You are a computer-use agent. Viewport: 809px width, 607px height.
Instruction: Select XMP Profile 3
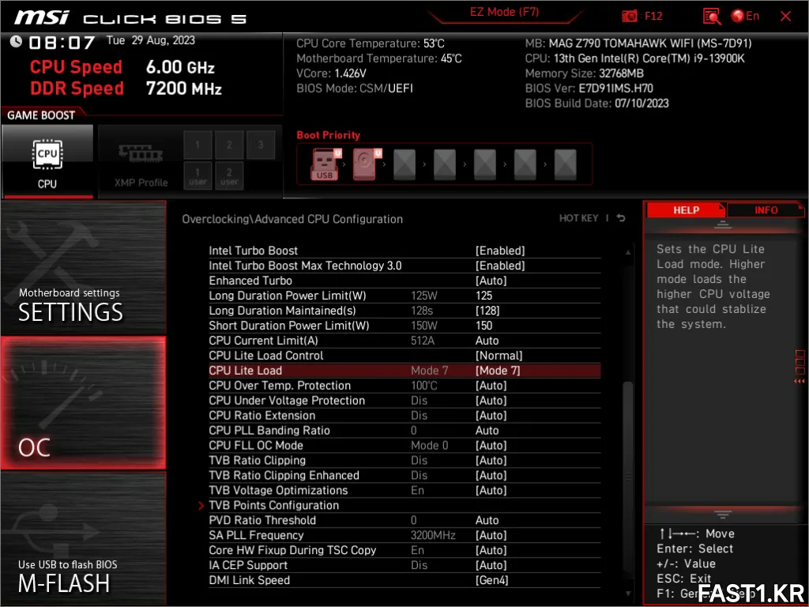(x=261, y=145)
